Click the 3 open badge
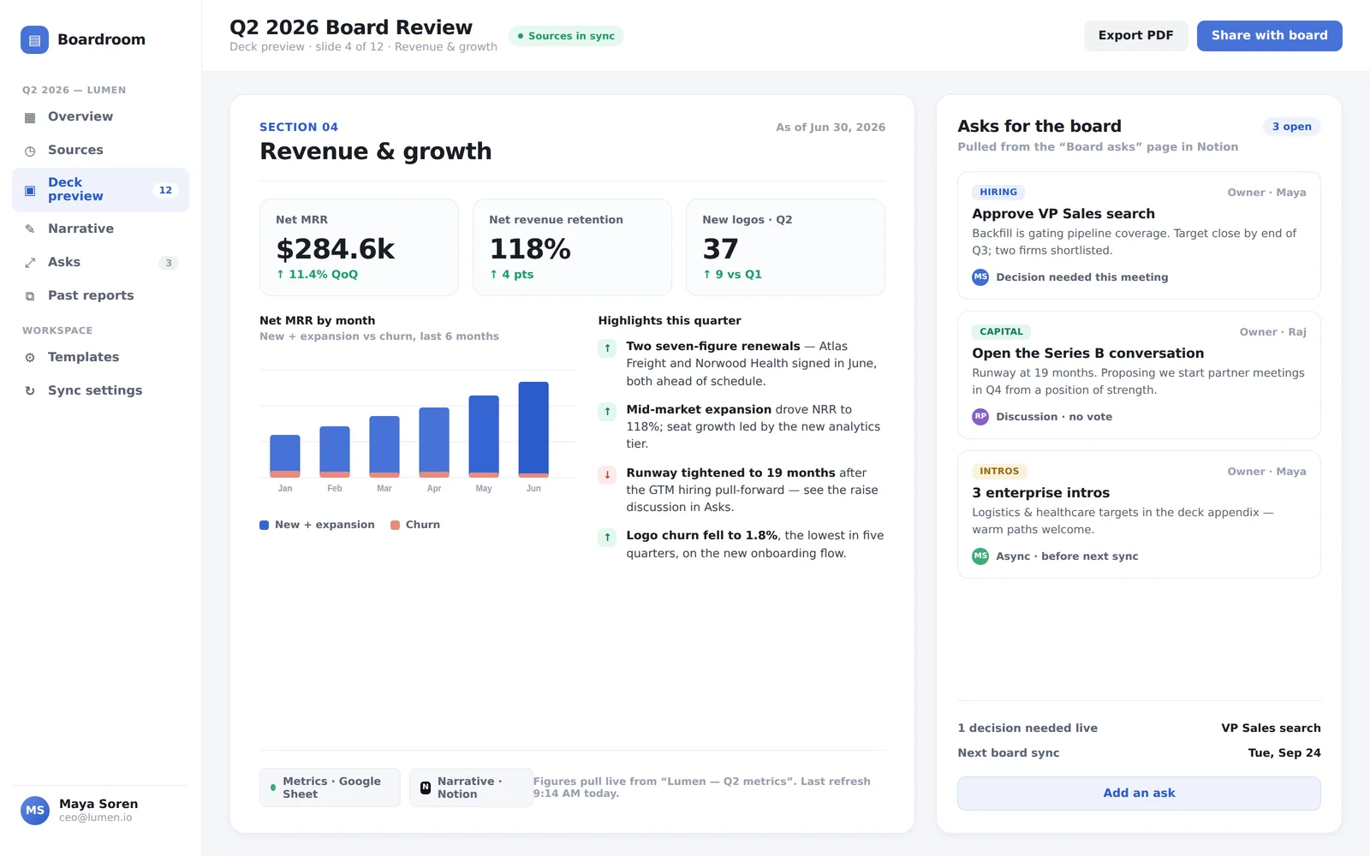Screen dimensions: 1370x856 1291,127
